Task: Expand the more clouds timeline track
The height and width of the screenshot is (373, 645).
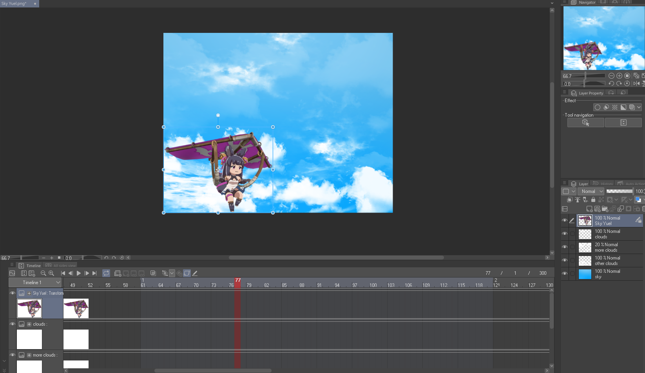Action: 29,355
